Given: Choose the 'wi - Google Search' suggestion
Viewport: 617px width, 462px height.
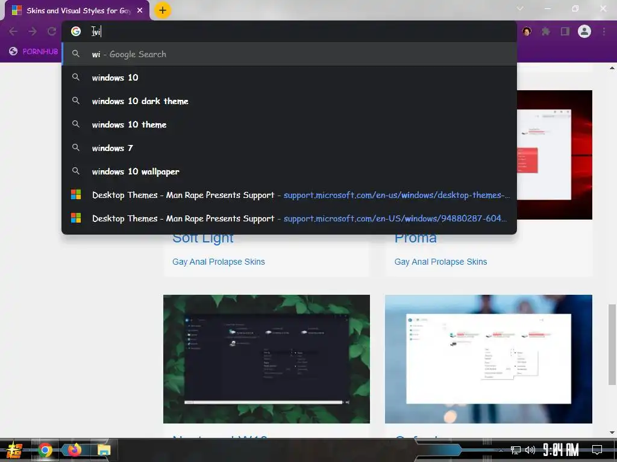Looking at the screenshot, I should (x=289, y=54).
